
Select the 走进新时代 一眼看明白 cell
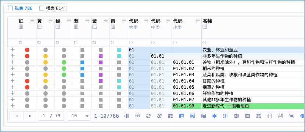coord(253,106)
